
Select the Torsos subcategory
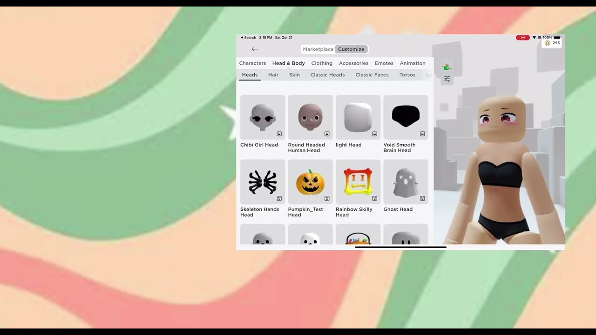[x=407, y=75]
